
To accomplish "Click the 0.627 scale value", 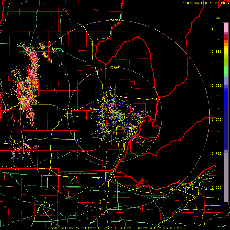I will tap(216, 108).
